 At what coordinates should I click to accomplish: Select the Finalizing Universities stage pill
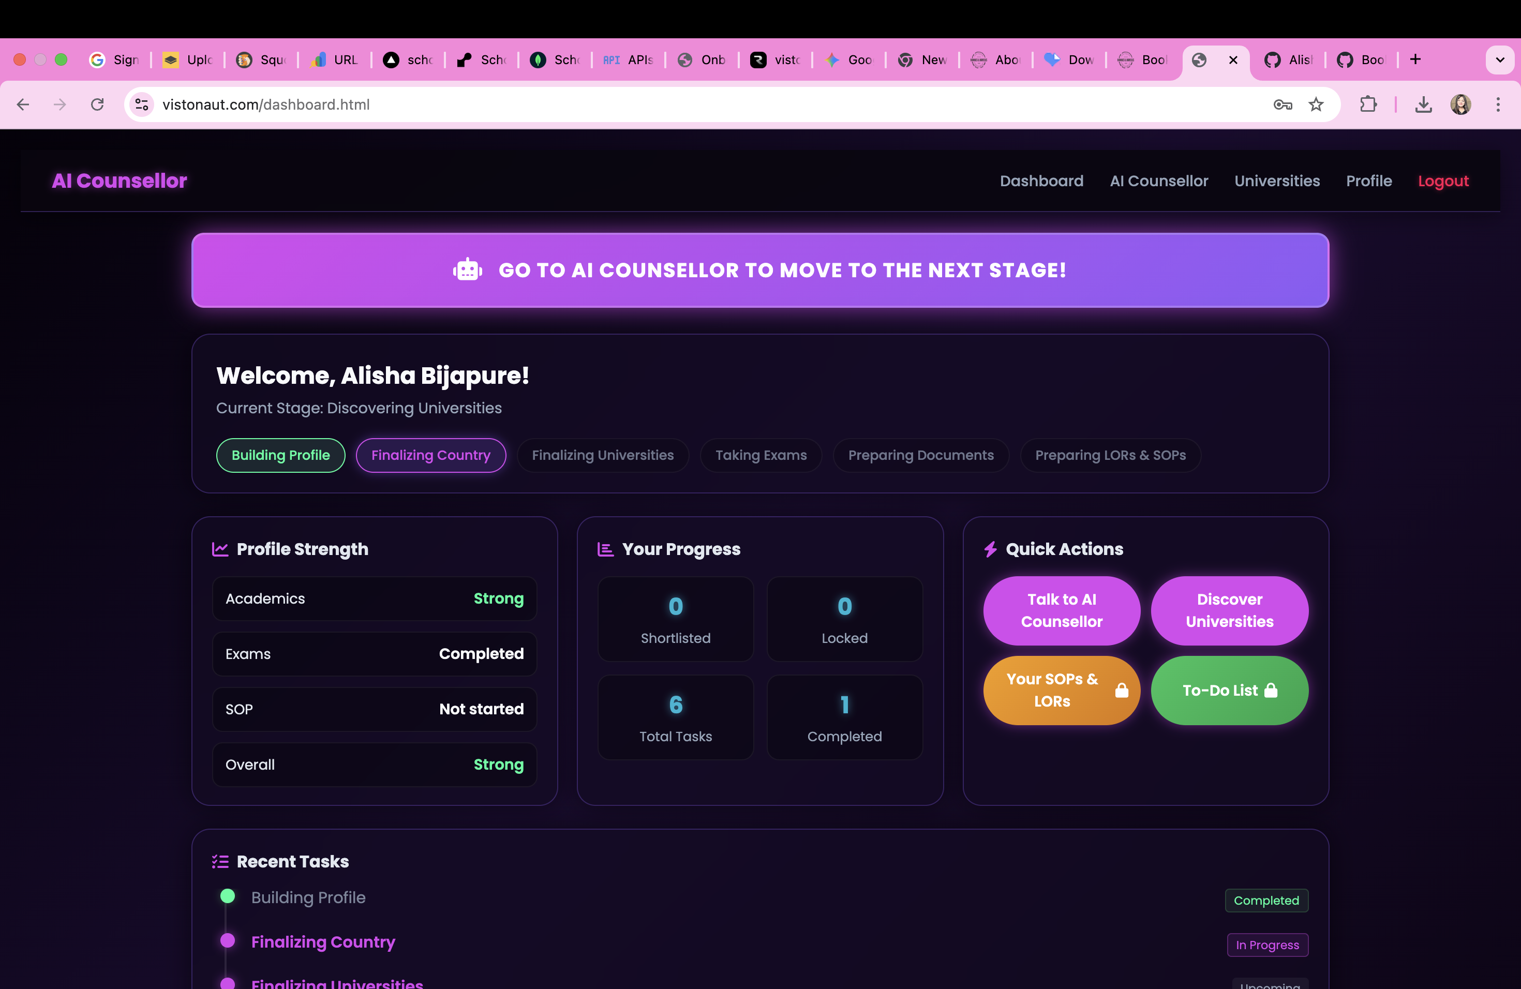point(603,456)
